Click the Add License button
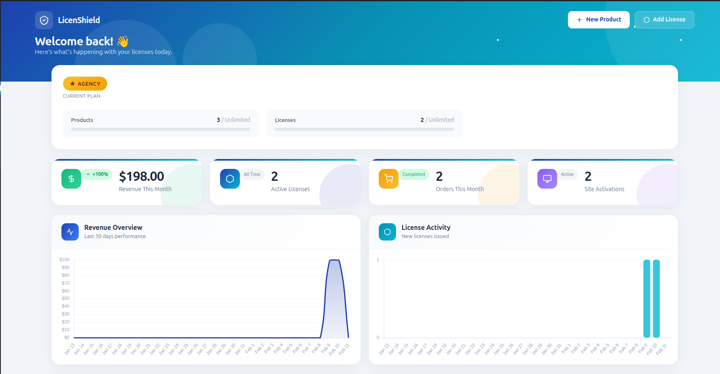The width and height of the screenshot is (720, 374). pyautogui.click(x=664, y=20)
